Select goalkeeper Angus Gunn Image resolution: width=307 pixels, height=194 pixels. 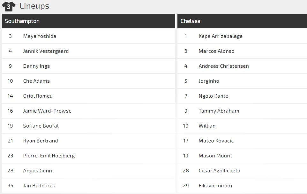(x=37, y=171)
